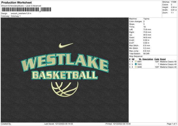178x126 pixels.
Task: Select the cream swatch for thread 5841
Action: click(136, 62)
